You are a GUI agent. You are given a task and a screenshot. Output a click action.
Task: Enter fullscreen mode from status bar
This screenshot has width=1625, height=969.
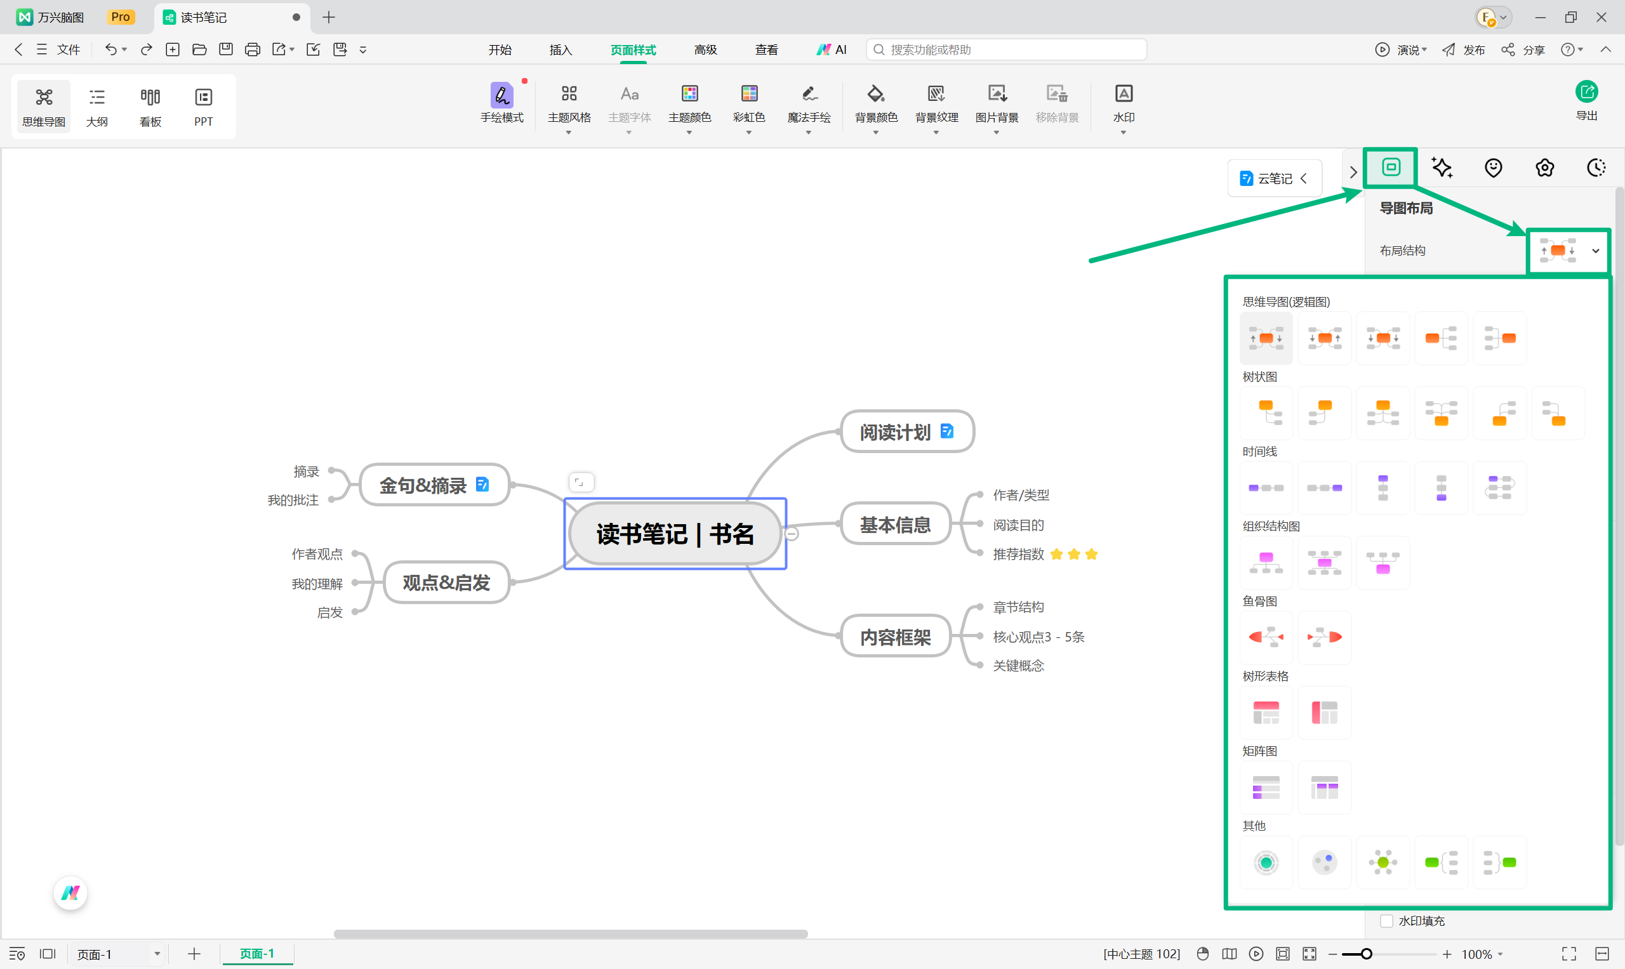(1568, 953)
